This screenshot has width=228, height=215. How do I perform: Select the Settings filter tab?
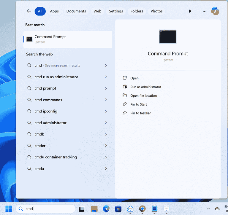(116, 11)
